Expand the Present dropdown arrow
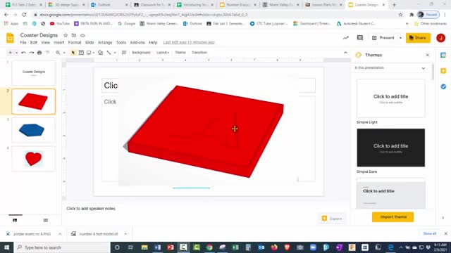This screenshot has height=253, width=451. point(400,38)
